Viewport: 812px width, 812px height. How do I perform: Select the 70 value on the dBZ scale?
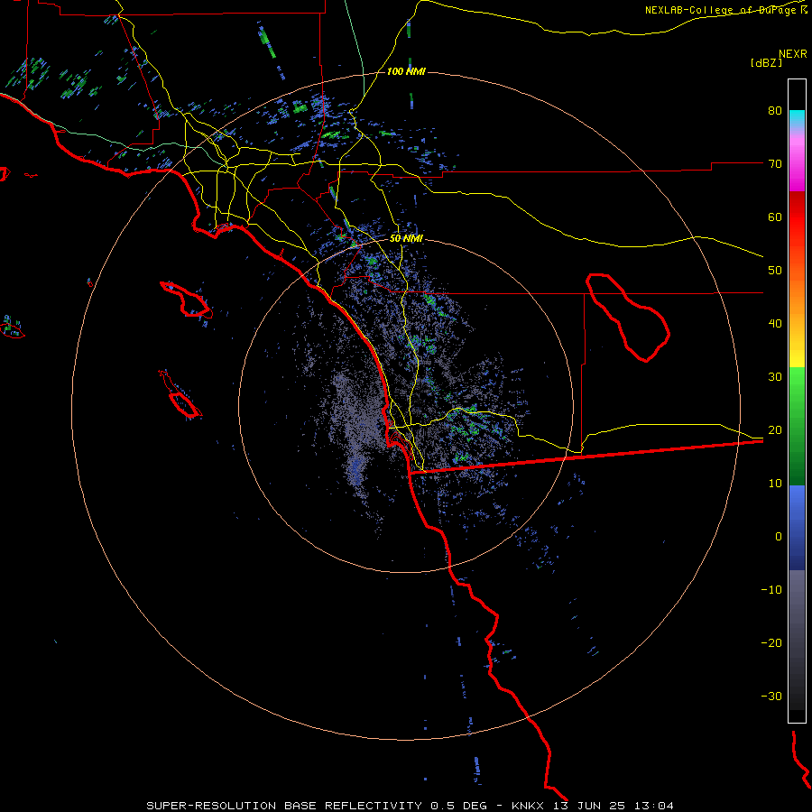pos(775,163)
